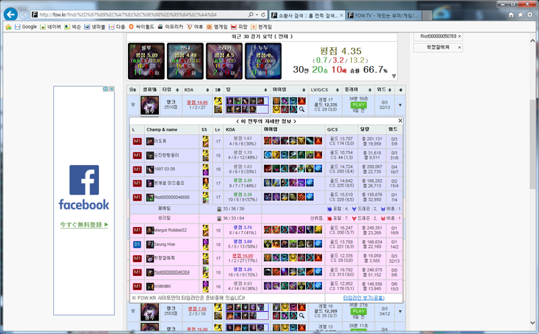539x334 pixels.
Task: Open the browser home icon
Action: [x=511, y=15]
